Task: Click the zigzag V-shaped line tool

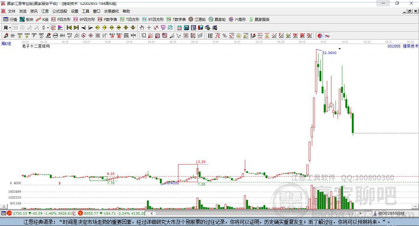Action: pos(179,36)
